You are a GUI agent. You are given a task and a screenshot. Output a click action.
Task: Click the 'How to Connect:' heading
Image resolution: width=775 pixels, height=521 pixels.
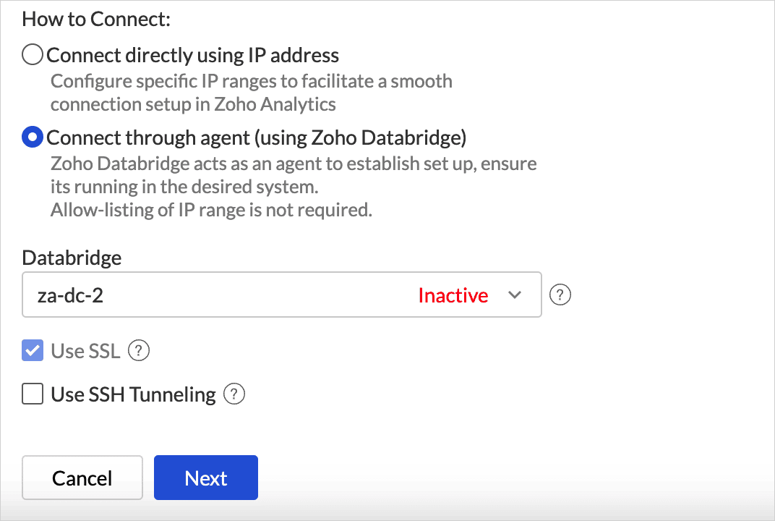click(96, 19)
